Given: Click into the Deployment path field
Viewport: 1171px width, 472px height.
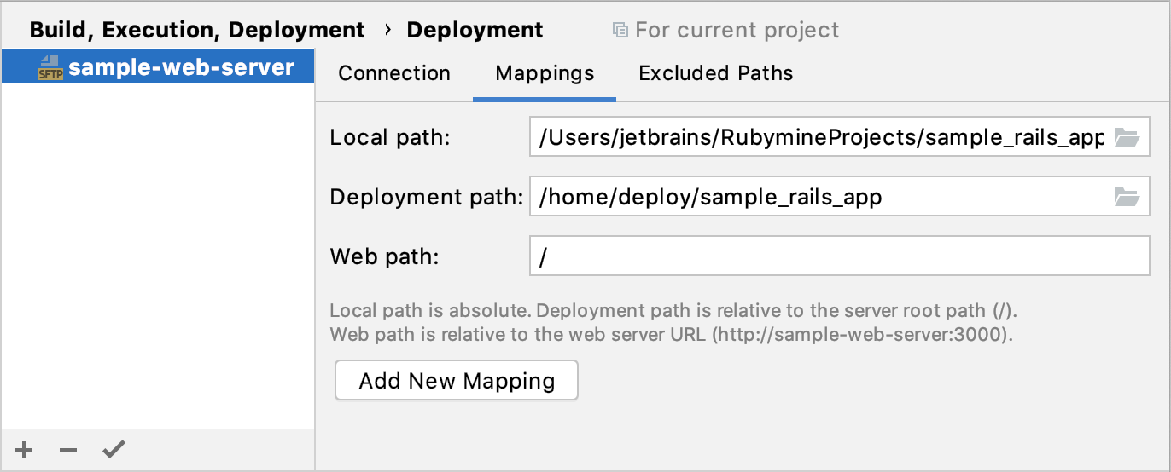Looking at the screenshot, I should (x=819, y=198).
